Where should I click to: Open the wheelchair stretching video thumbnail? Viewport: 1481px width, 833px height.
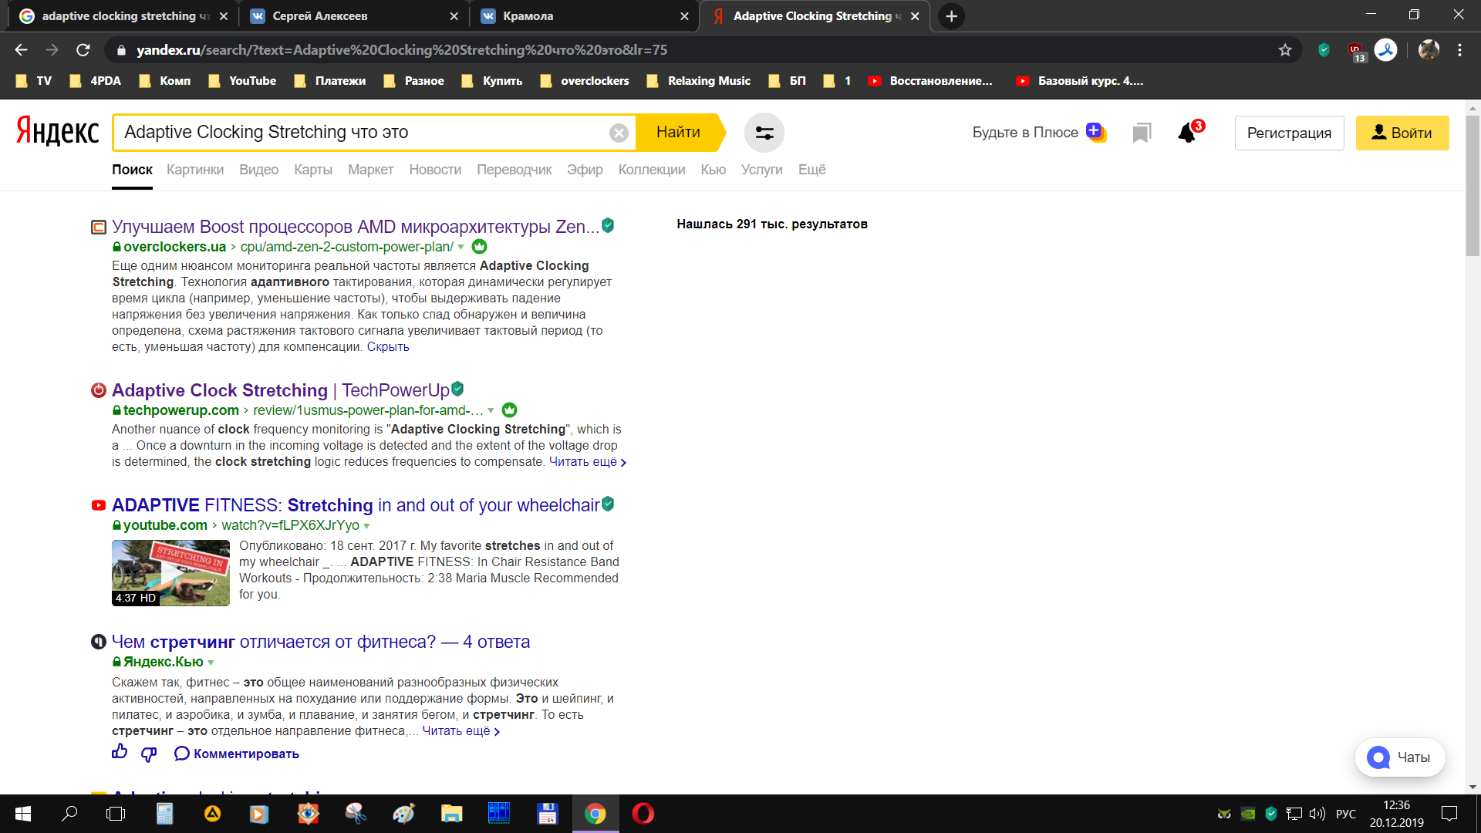(x=170, y=572)
